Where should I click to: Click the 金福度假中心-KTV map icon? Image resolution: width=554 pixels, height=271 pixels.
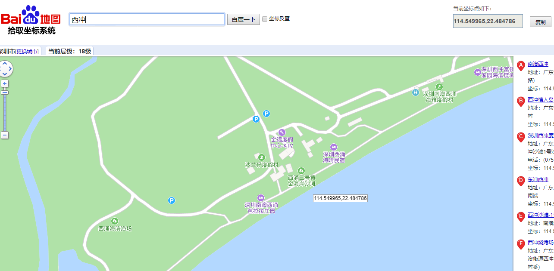tap(282, 132)
